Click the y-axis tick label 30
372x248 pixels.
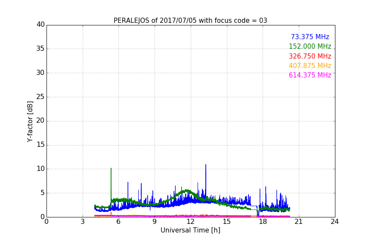tap(40, 73)
